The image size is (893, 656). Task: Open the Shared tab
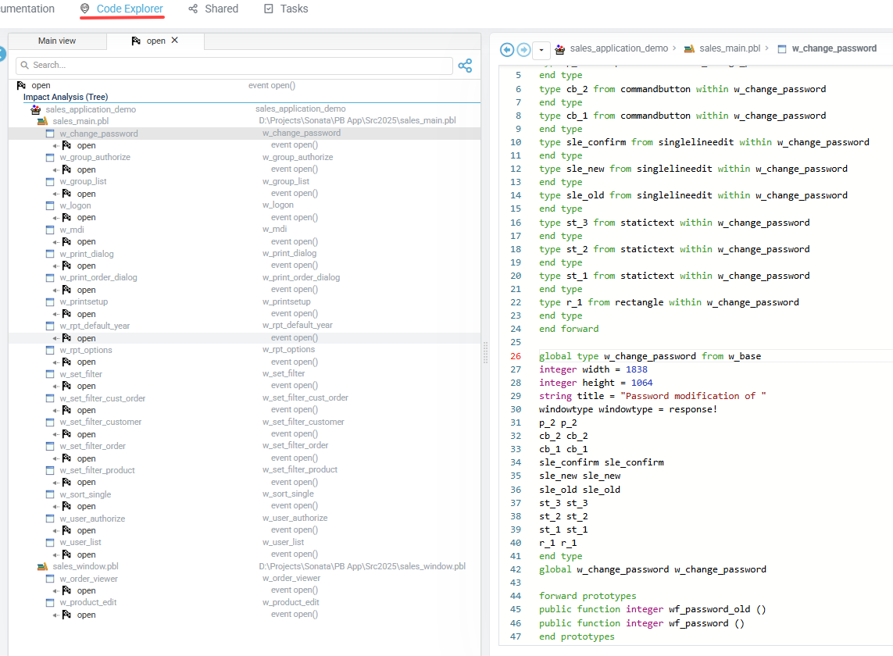coord(213,9)
